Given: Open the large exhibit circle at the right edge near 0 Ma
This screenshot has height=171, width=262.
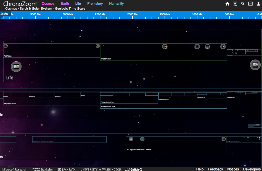Looking at the screenshot, I should (x=255, y=65).
